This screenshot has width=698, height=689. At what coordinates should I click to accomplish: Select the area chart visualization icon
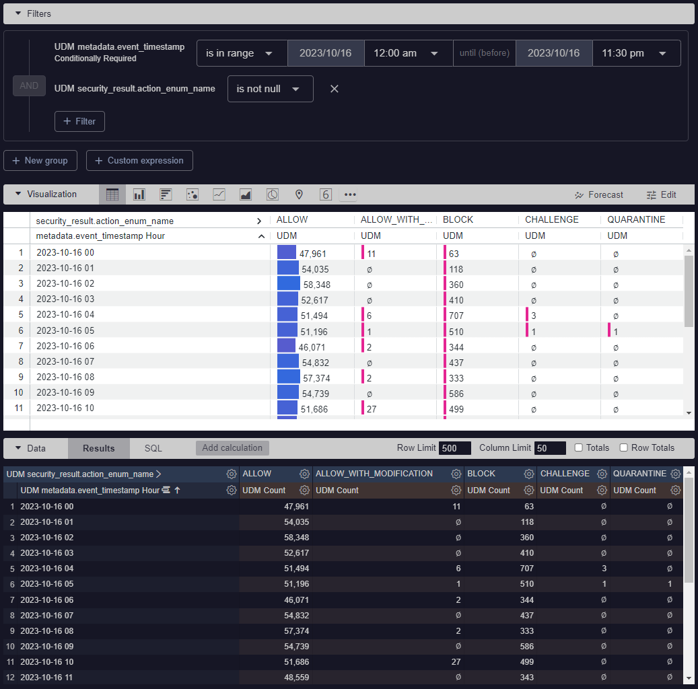[245, 194]
